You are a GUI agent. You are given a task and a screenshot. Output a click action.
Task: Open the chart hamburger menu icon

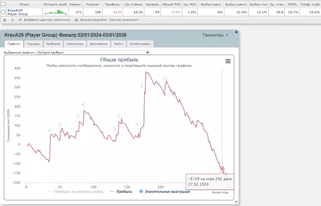click(x=228, y=61)
